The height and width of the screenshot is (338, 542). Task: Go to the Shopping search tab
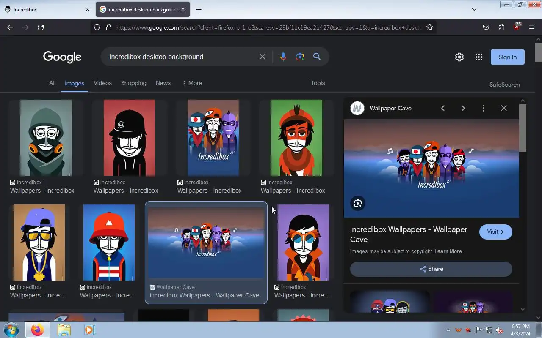133,83
